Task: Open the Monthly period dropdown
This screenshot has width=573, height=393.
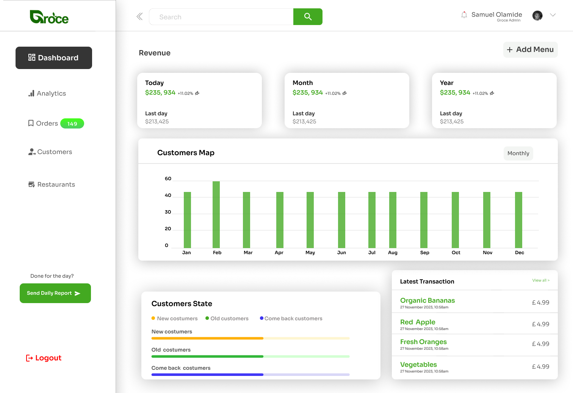Action: [x=518, y=153]
